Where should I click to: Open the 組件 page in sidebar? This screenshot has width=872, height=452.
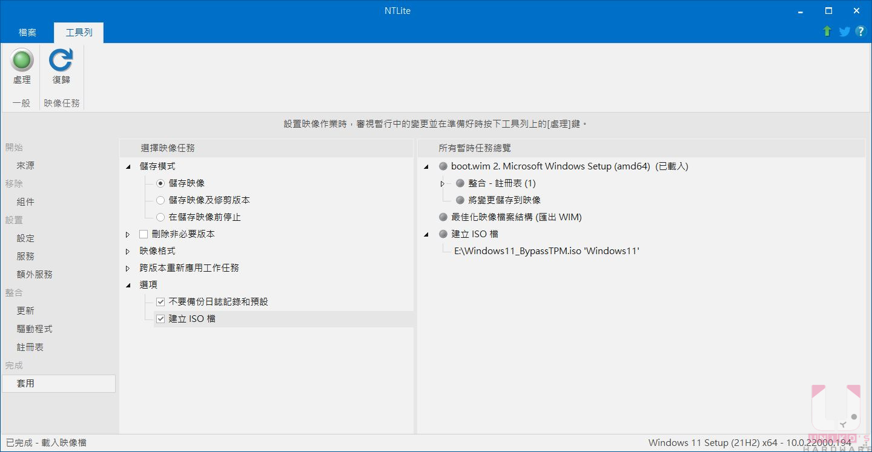coord(25,201)
